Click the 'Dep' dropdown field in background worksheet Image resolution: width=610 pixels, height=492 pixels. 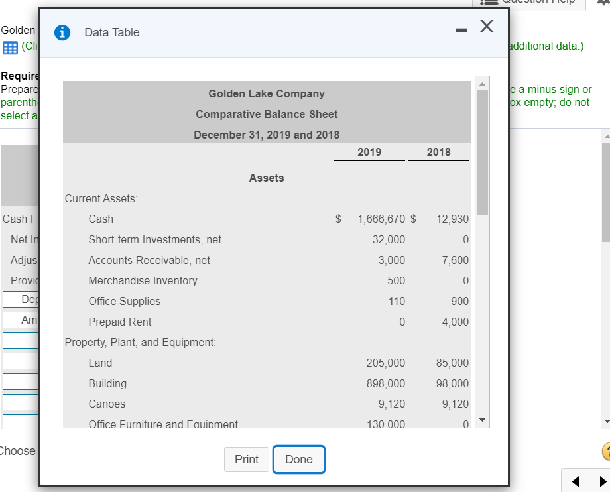pyautogui.click(x=21, y=299)
